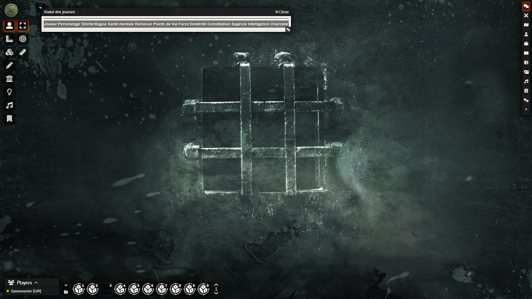Toggle the Select Tokens box tool
The height and width of the screenshot is (299, 532).
pos(22,26)
